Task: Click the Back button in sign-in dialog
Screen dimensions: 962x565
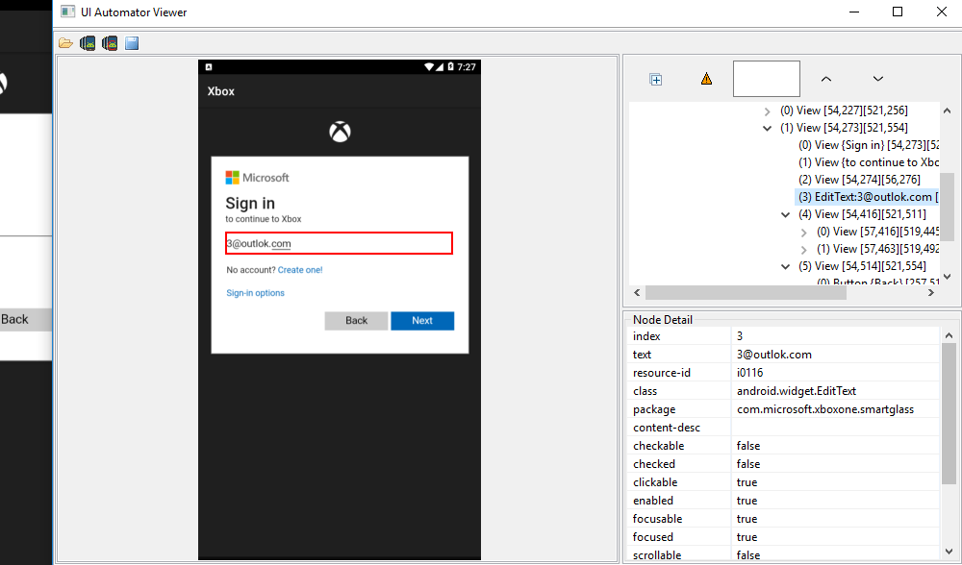Action: click(356, 321)
